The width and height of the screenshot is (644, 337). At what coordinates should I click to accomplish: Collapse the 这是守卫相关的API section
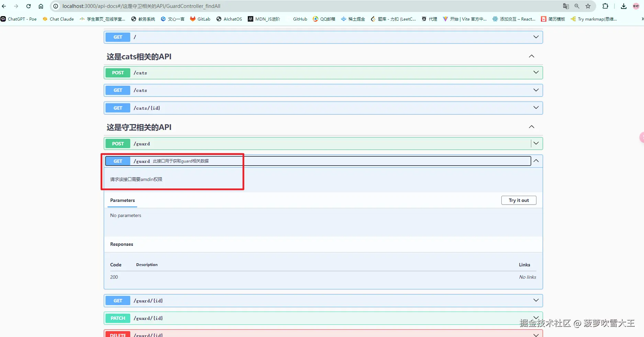(x=532, y=127)
